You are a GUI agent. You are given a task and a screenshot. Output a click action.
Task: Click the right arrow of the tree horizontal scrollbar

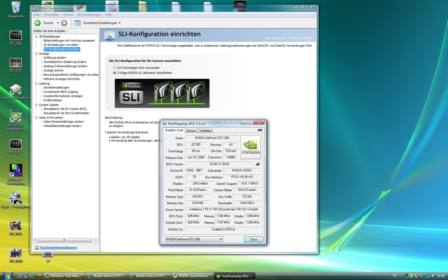click(96, 240)
